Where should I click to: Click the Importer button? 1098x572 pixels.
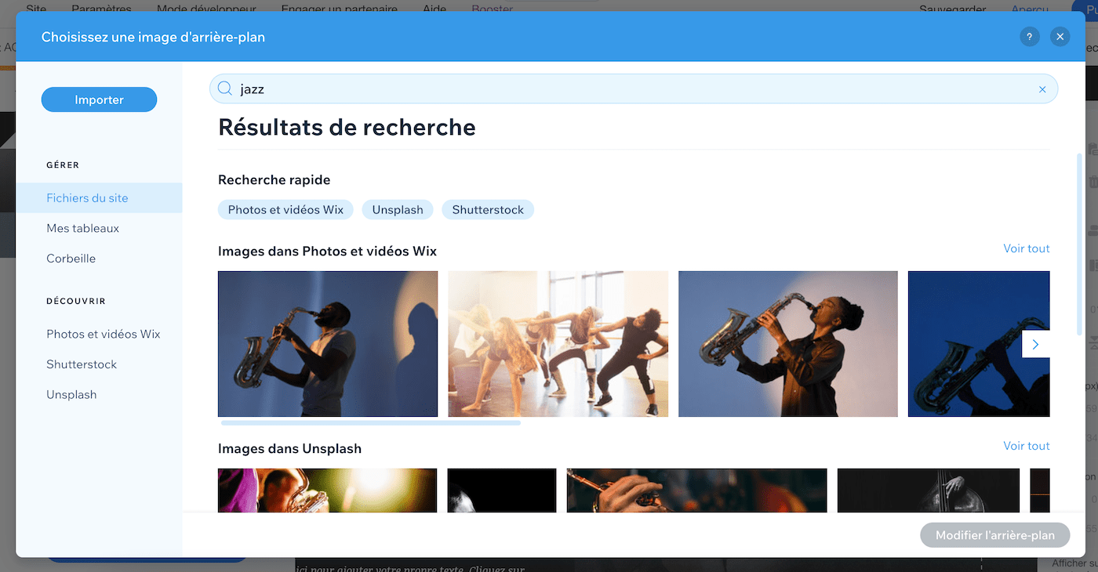pos(100,100)
